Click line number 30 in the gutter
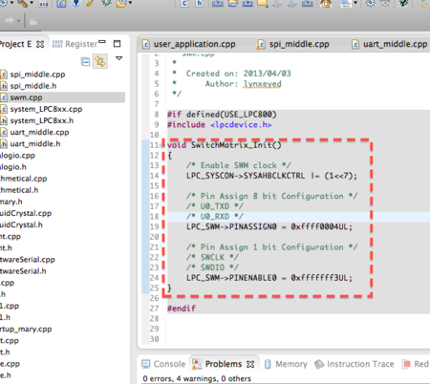 [x=155, y=339]
